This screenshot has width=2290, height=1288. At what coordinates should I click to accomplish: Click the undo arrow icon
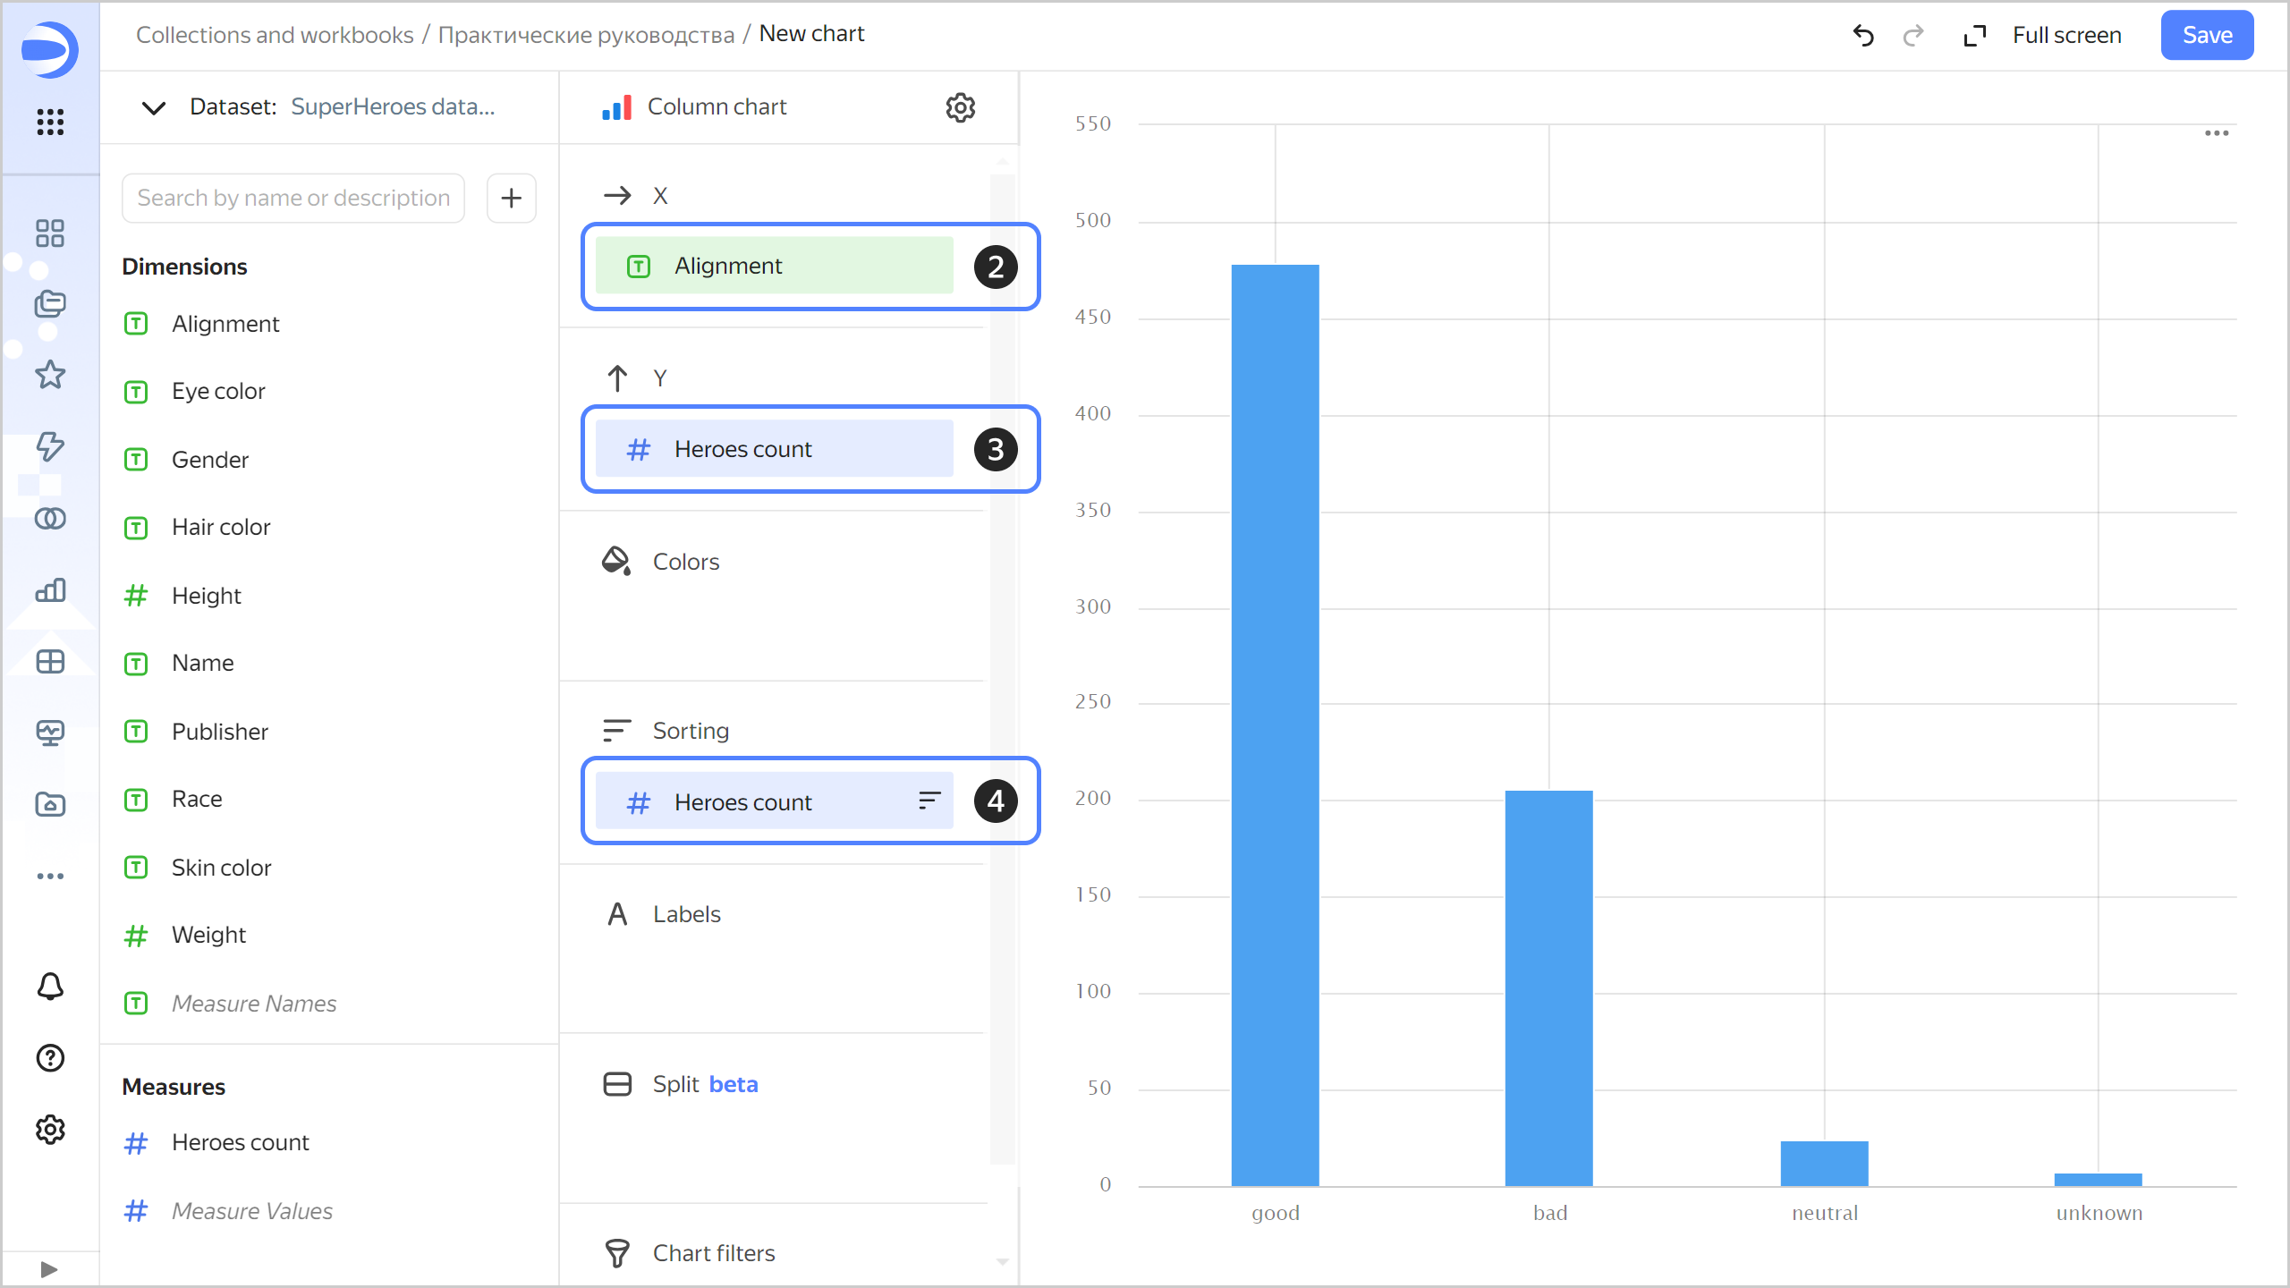click(x=1863, y=36)
